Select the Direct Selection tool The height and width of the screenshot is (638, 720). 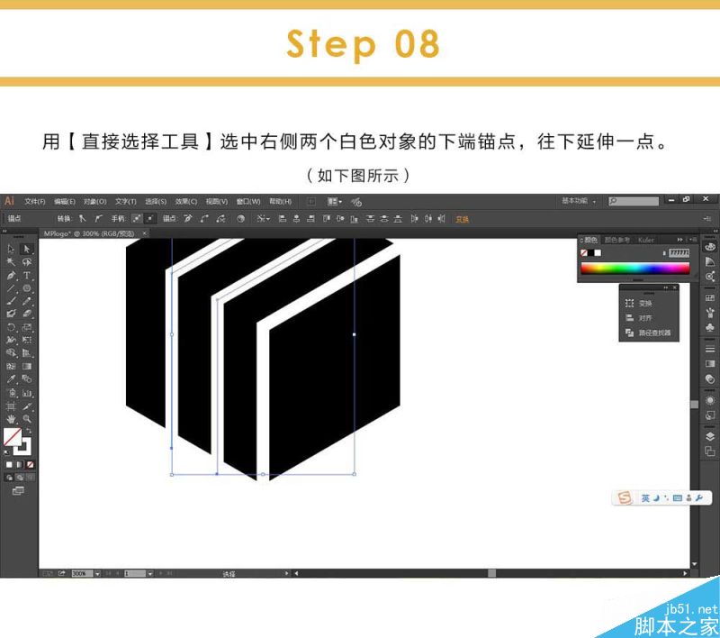point(27,249)
